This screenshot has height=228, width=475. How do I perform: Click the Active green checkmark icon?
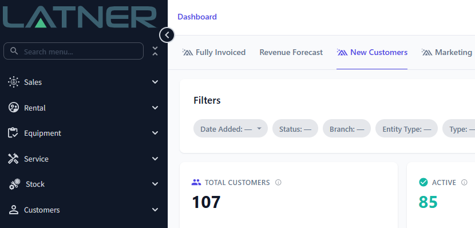click(423, 182)
